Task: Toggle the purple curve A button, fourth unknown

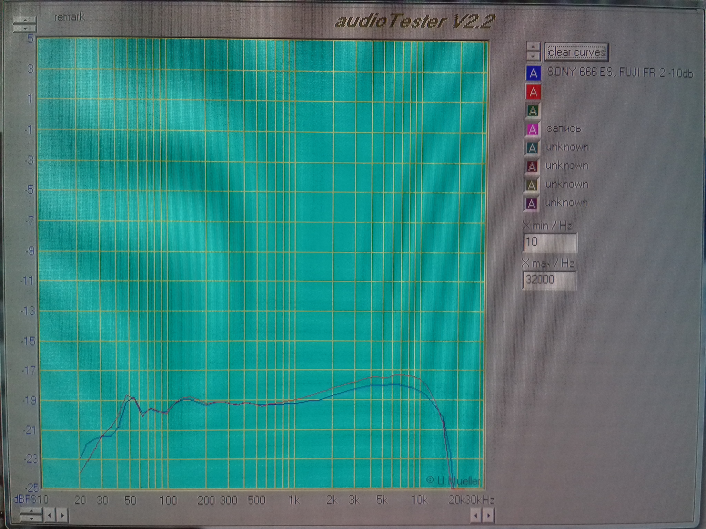Action: pos(531,204)
